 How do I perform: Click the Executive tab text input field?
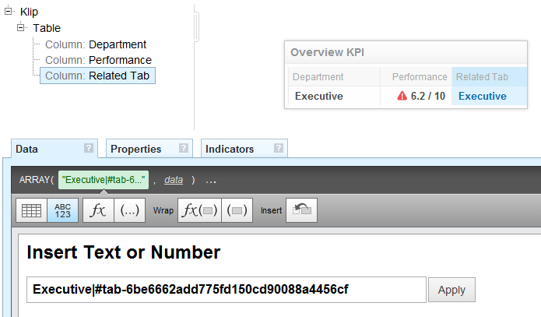click(227, 290)
